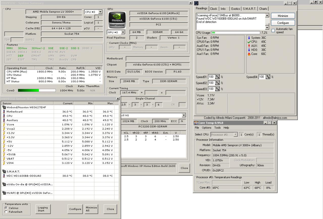Click the SpeedFan title bar icon
Screen dimensions: 323x219
(x=196, y=3)
